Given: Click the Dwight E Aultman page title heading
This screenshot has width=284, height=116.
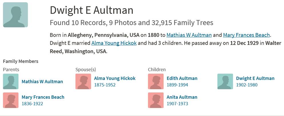Looking at the screenshot, I should [91, 10].
